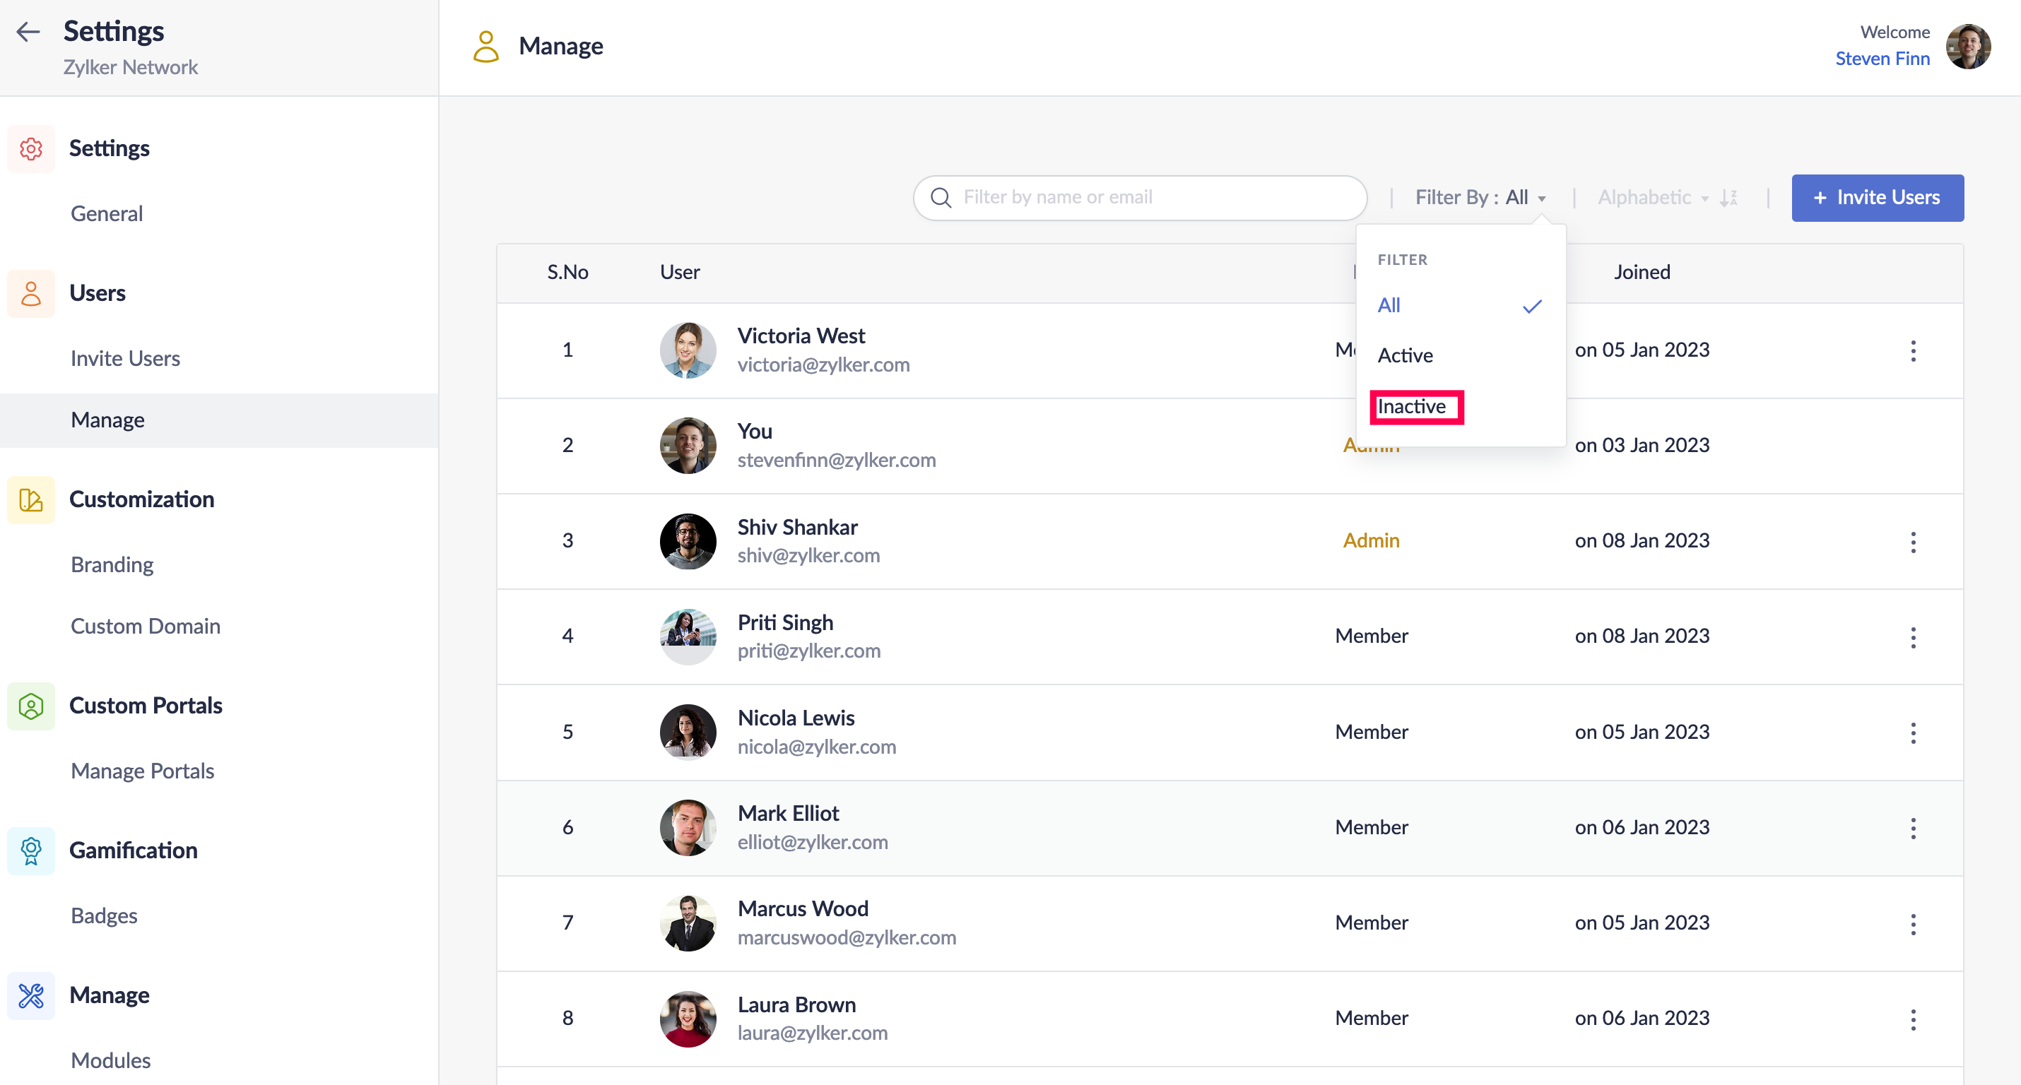Open the Branding settings page
Screen dimensions: 2021x1085
click(112, 565)
